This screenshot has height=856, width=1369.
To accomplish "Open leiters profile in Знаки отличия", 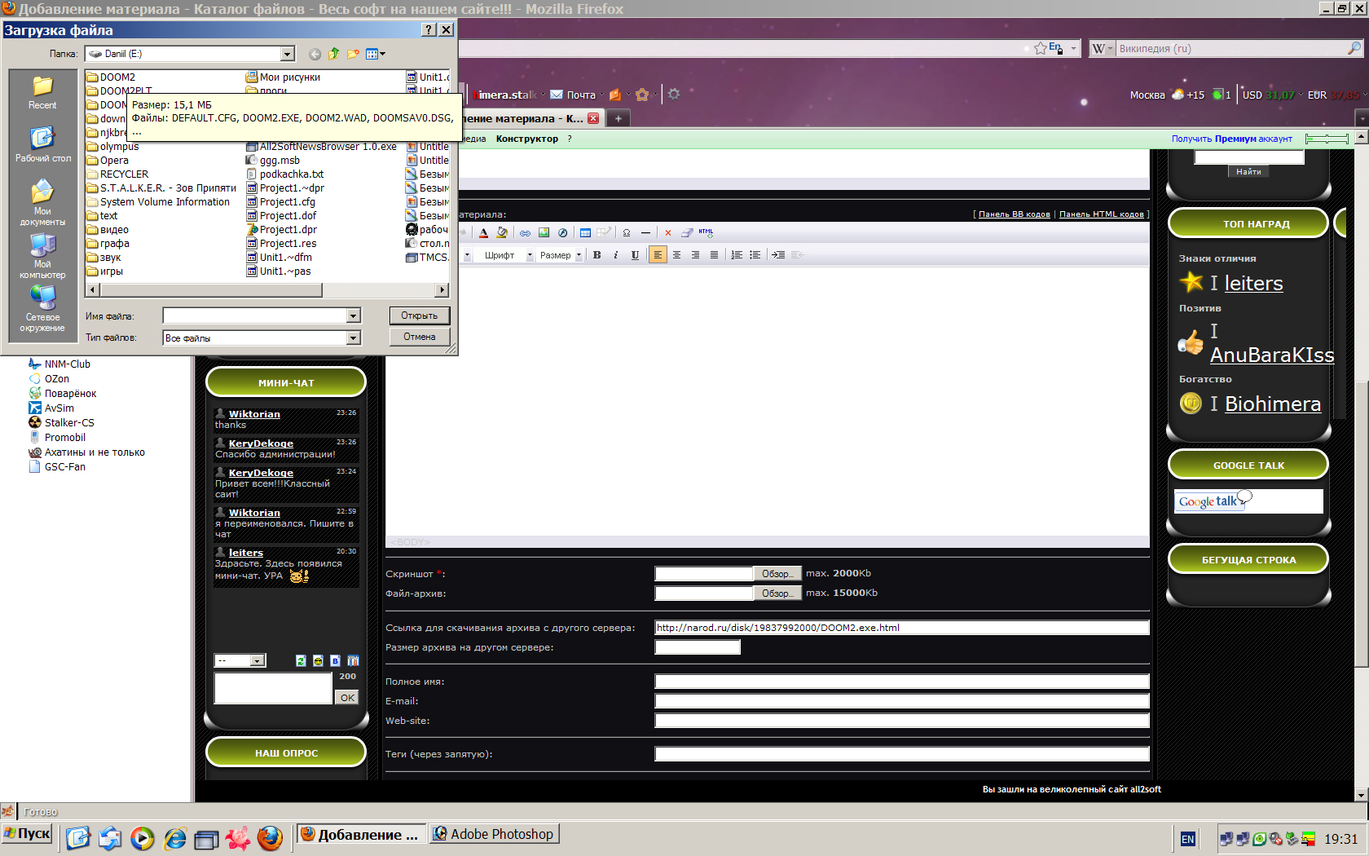I will [1253, 284].
